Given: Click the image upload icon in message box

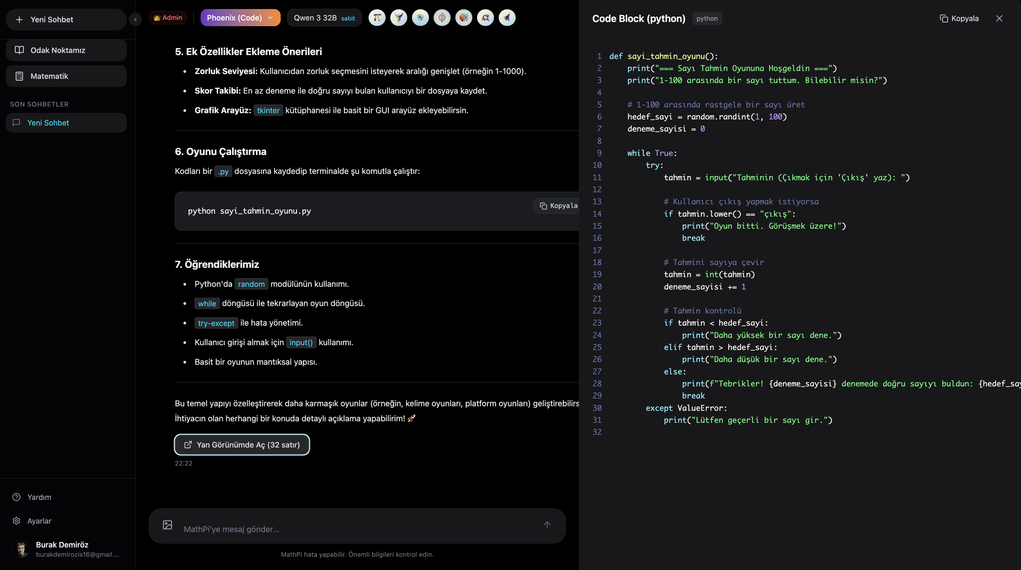Looking at the screenshot, I should [x=167, y=525].
